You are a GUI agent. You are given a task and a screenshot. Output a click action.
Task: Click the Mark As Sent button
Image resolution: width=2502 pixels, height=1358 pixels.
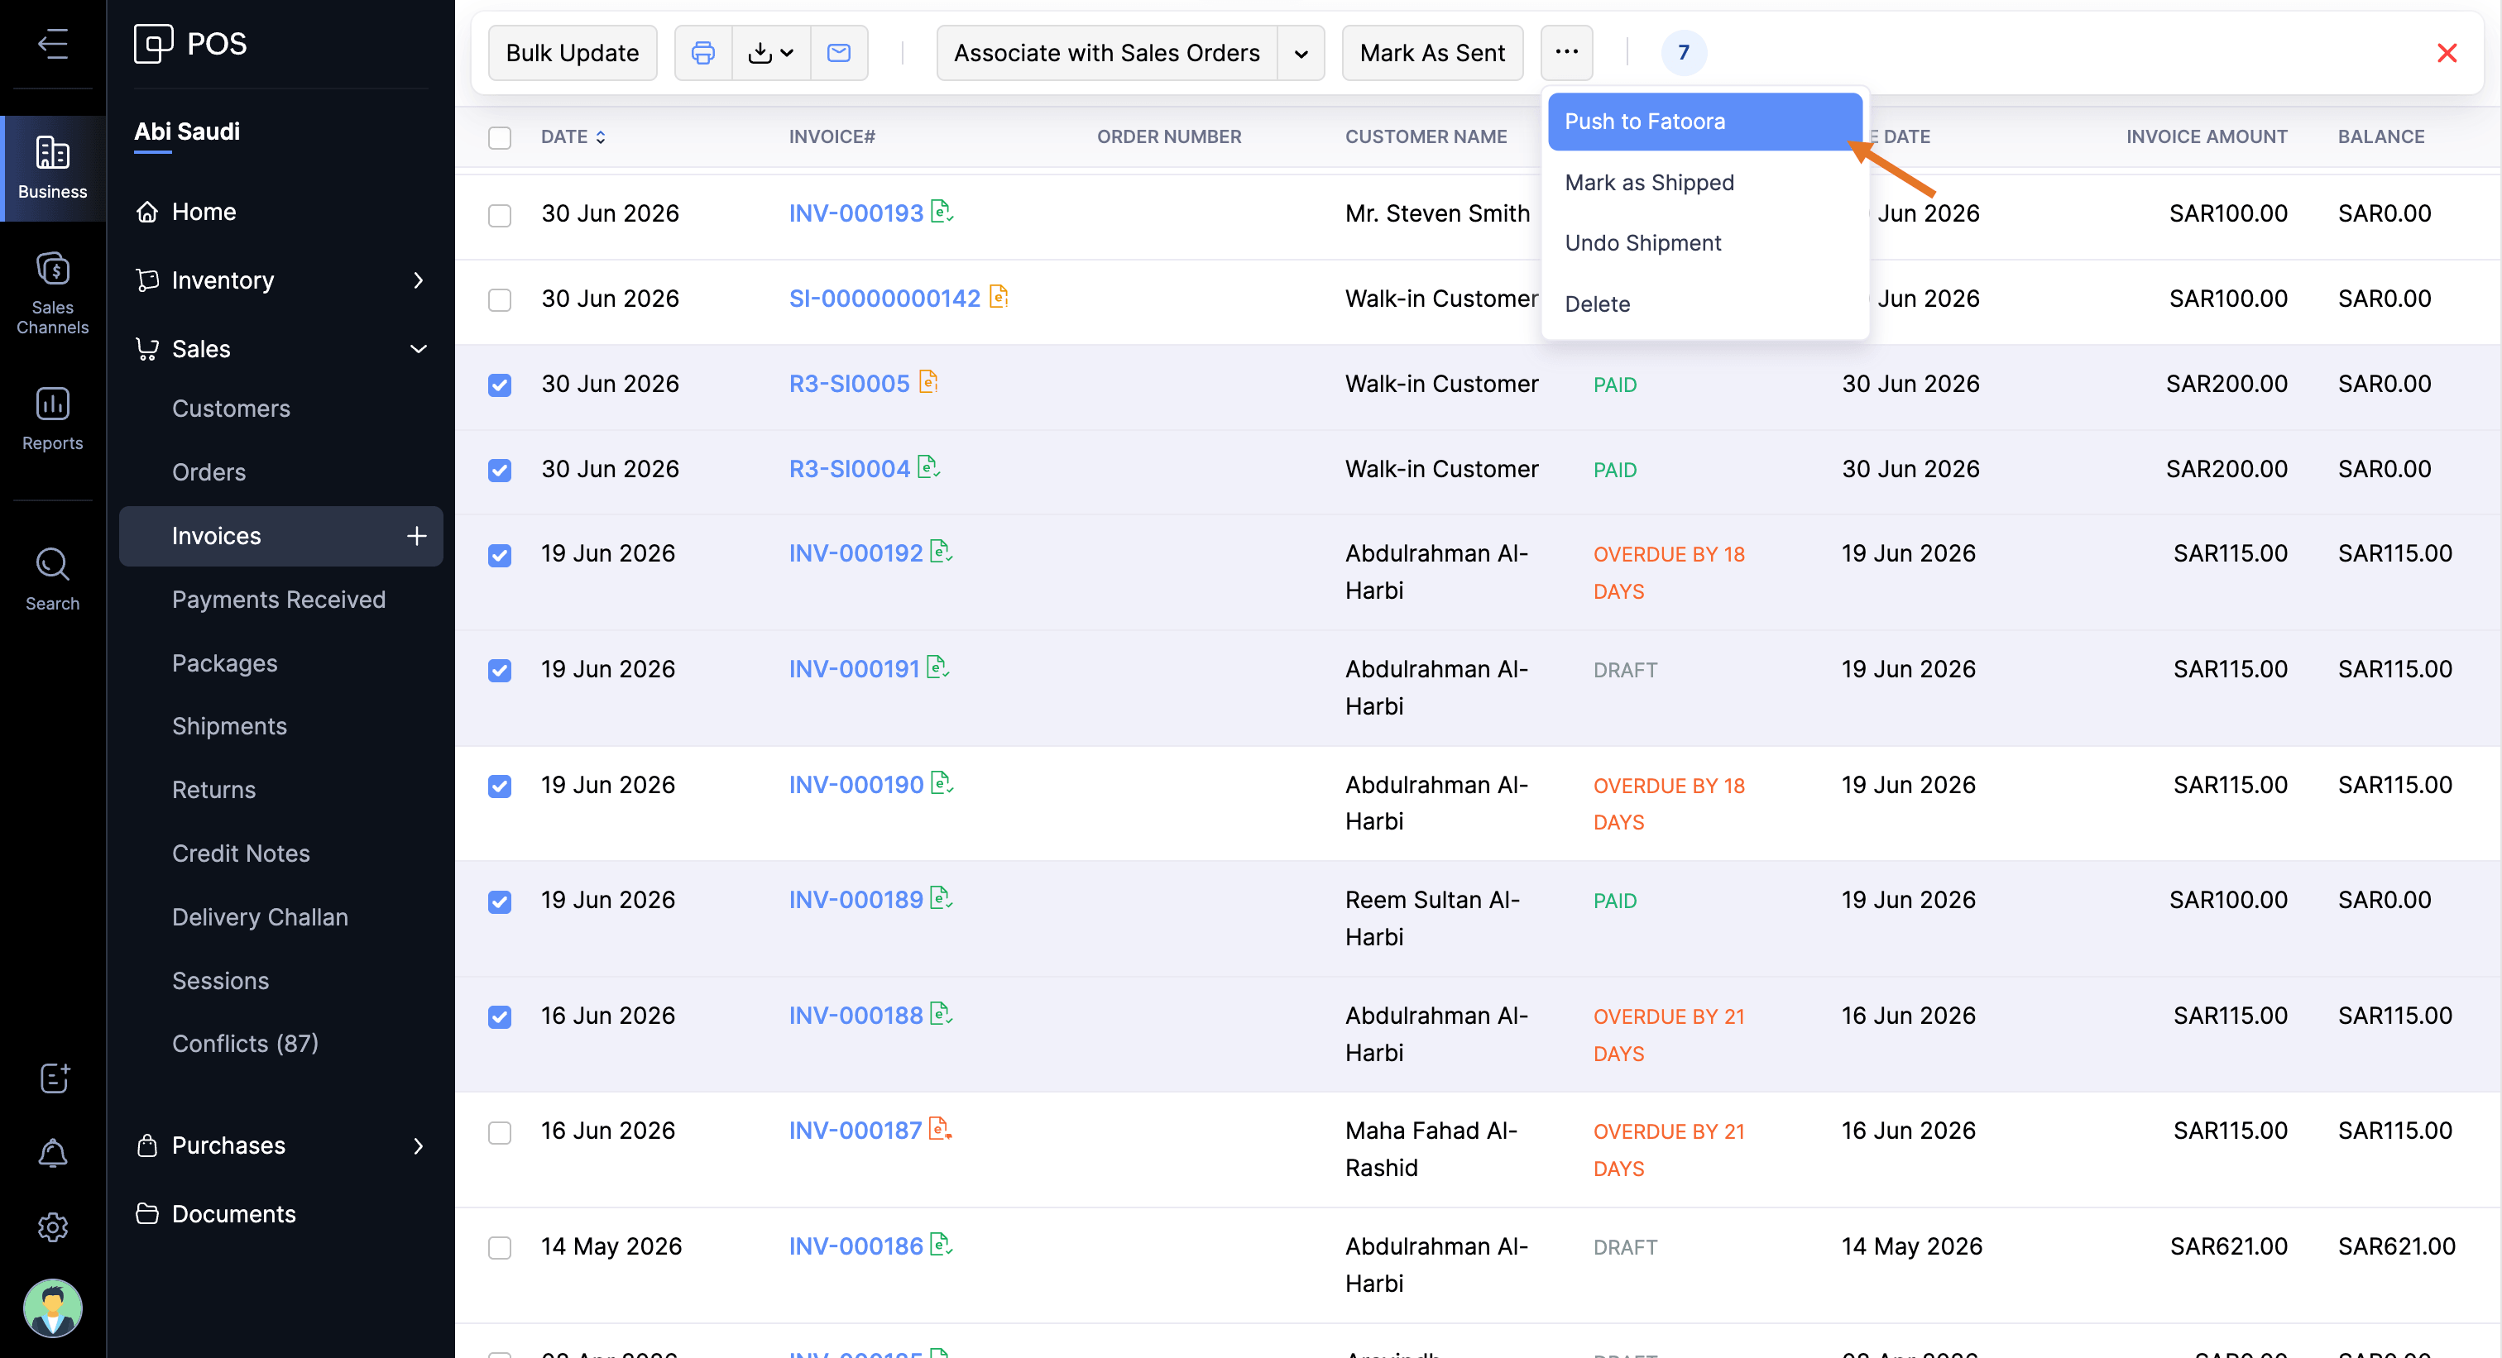click(x=1431, y=52)
